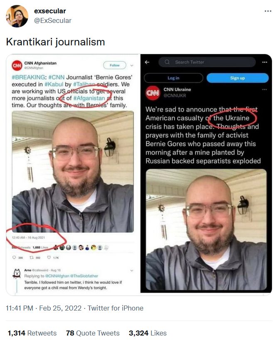This screenshot has height=343, width=279.
Task: Click the Search Twitter magnifier icon
Action: click(167, 62)
